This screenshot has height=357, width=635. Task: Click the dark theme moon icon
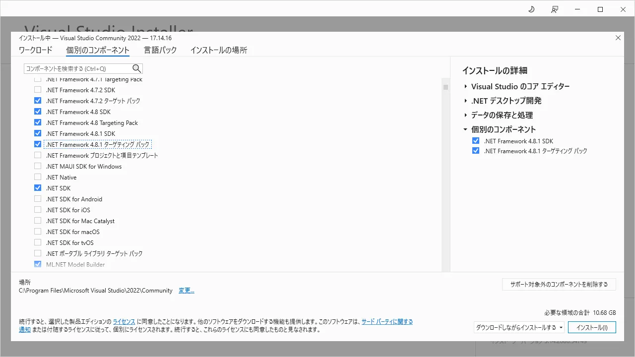pos(531,9)
